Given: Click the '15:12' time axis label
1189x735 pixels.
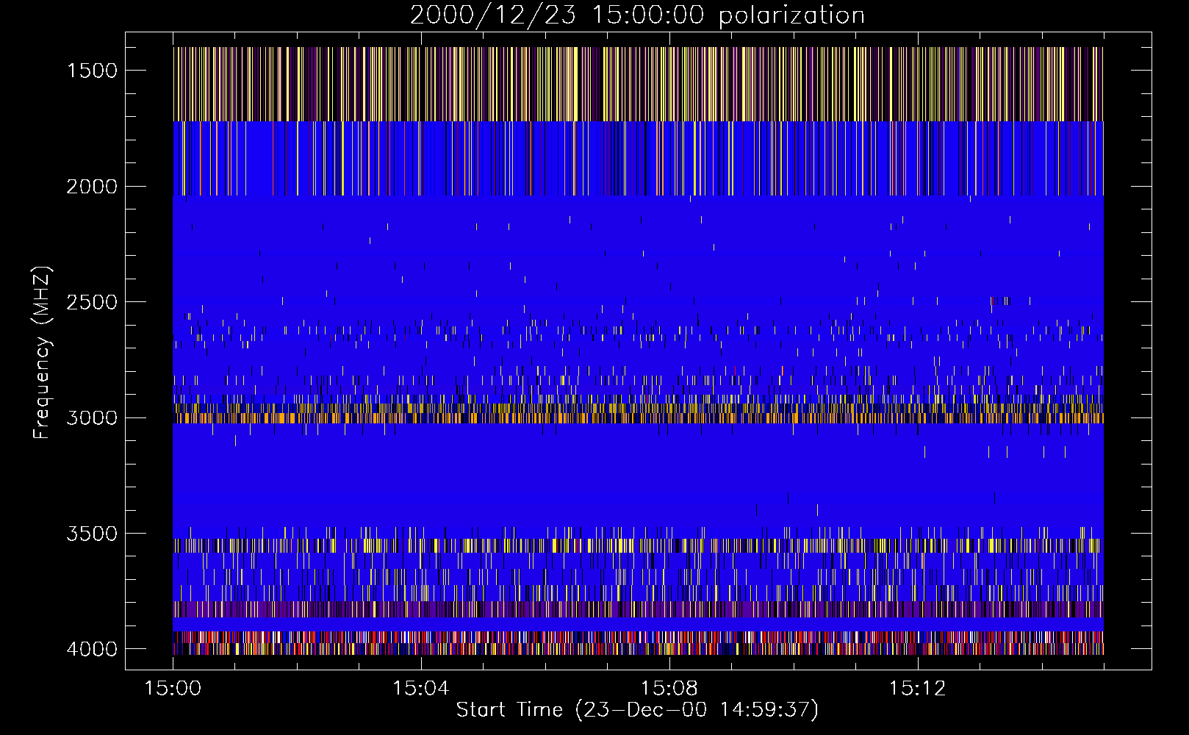Looking at the screenshot, I should point(918,689).
